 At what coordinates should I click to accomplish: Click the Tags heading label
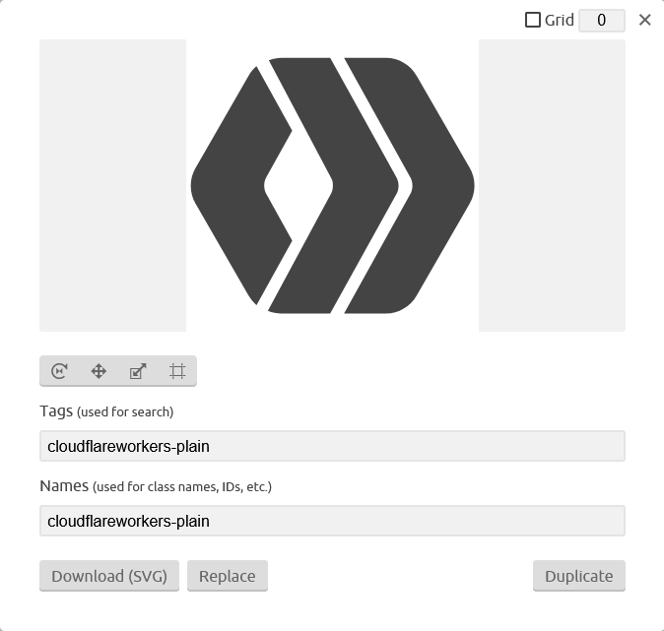pos(56,411)
